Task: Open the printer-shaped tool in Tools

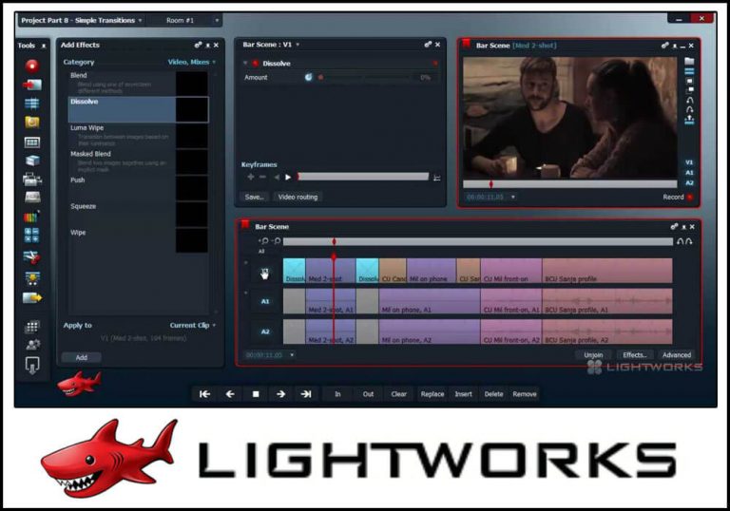Action: pyautogui.click(x=32, y=179)
